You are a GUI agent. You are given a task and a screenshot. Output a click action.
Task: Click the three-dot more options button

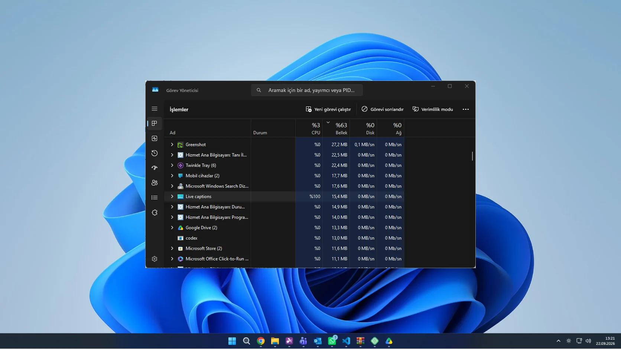466,109
